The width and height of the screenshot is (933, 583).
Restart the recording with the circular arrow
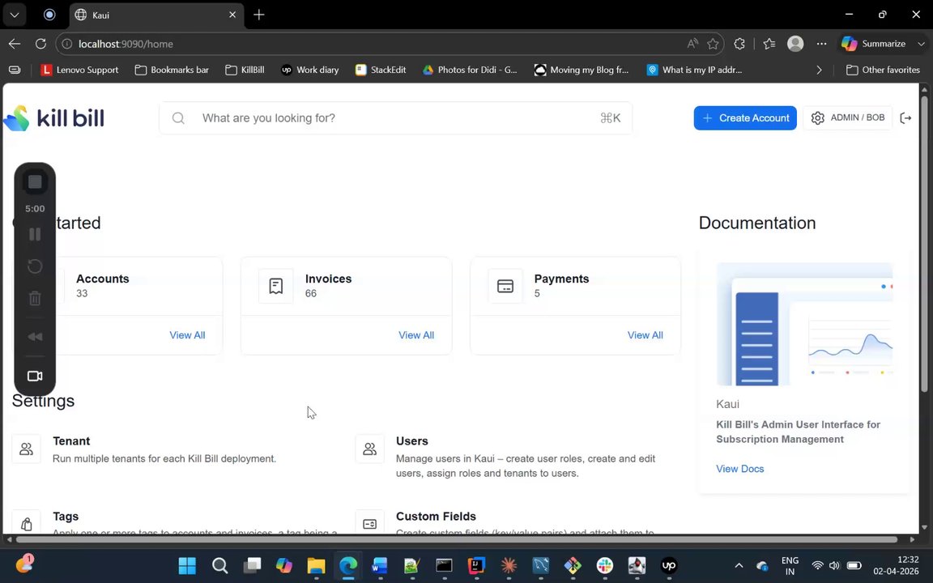(35, 266)
